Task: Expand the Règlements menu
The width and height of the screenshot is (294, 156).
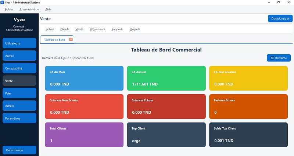Action: [97, 29]
